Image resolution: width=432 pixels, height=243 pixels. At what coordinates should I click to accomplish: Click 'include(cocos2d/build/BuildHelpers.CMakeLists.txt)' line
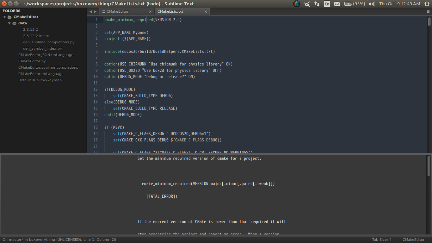[x=160, y=51]
